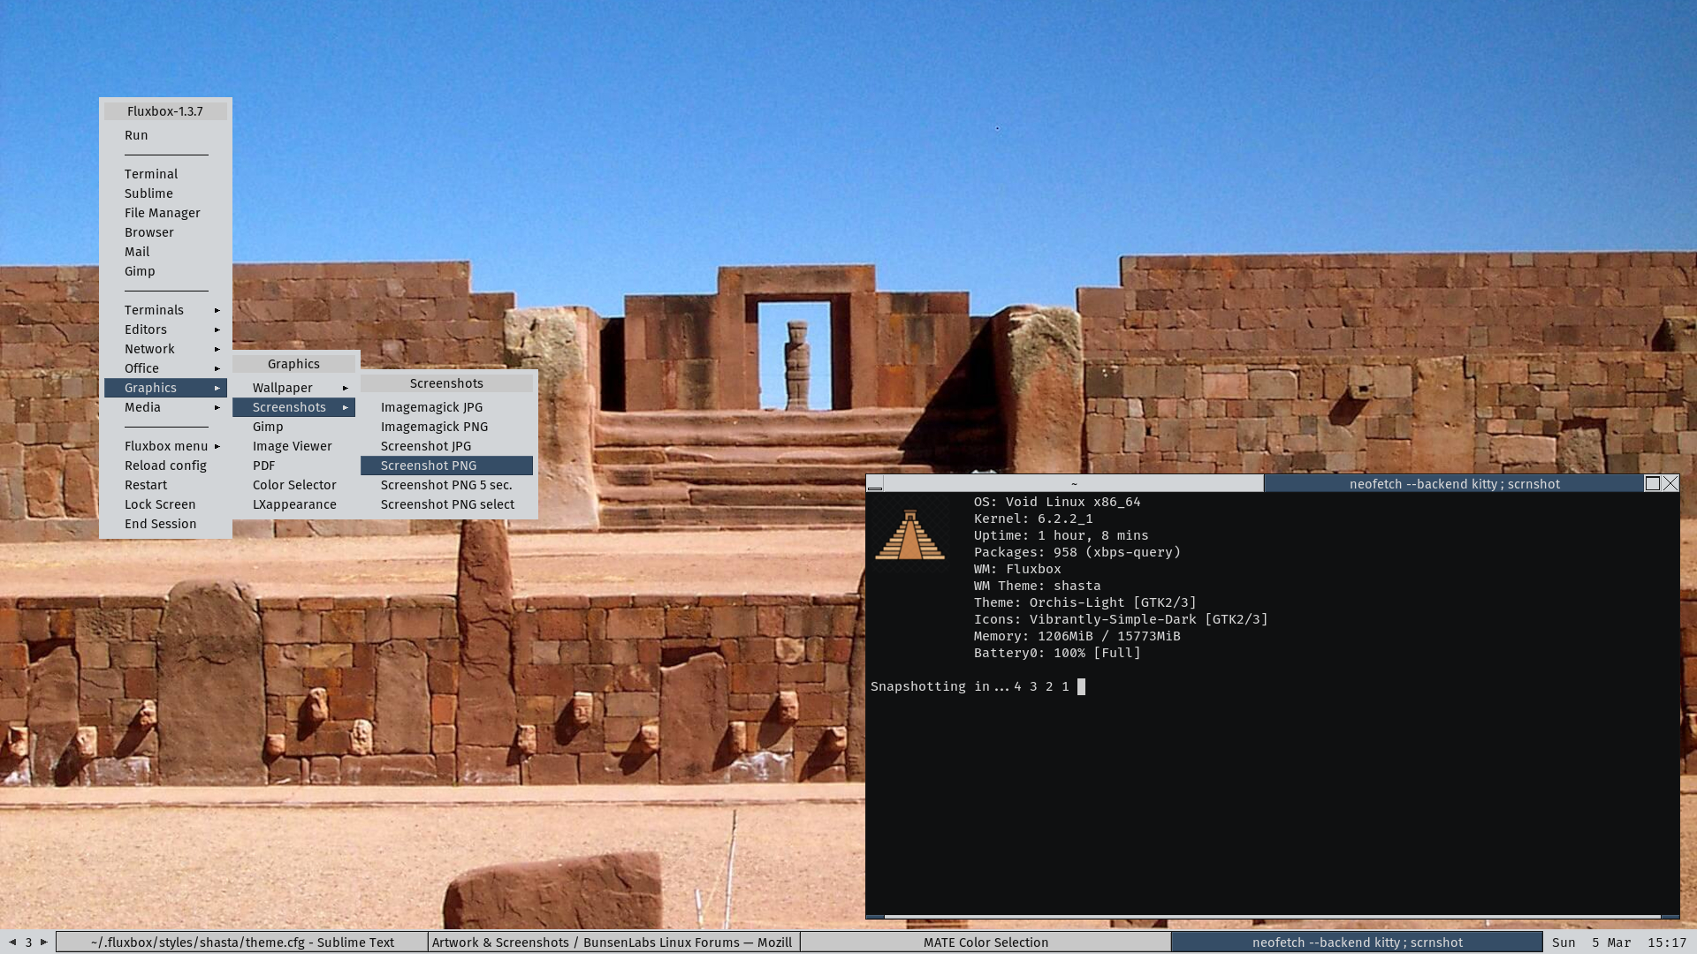Choose End Session entry
The width and height of the screenshot is (1697, 954).
click(x=165, y=524)
